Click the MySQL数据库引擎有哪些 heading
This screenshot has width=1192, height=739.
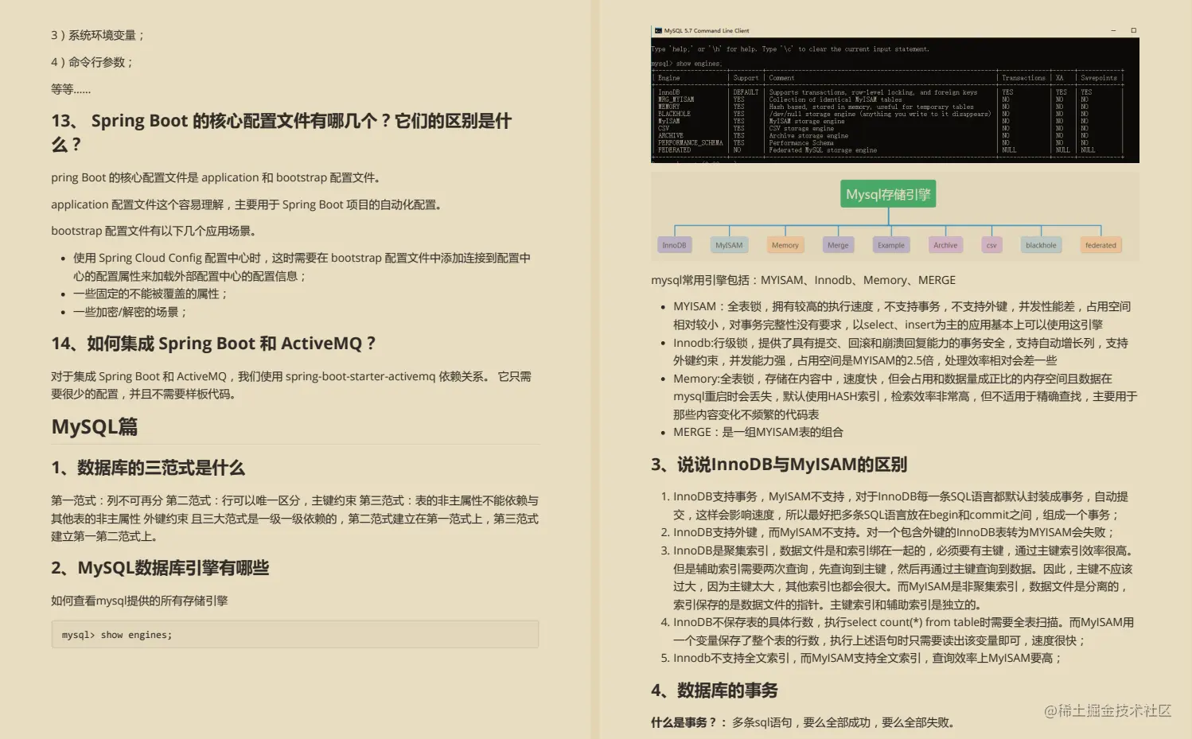159,568
